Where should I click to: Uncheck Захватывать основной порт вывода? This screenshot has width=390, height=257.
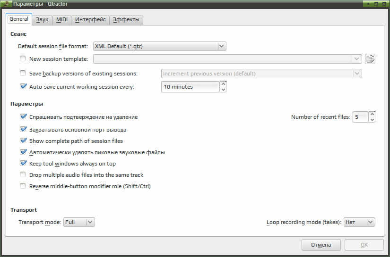(x=23, y=129)
